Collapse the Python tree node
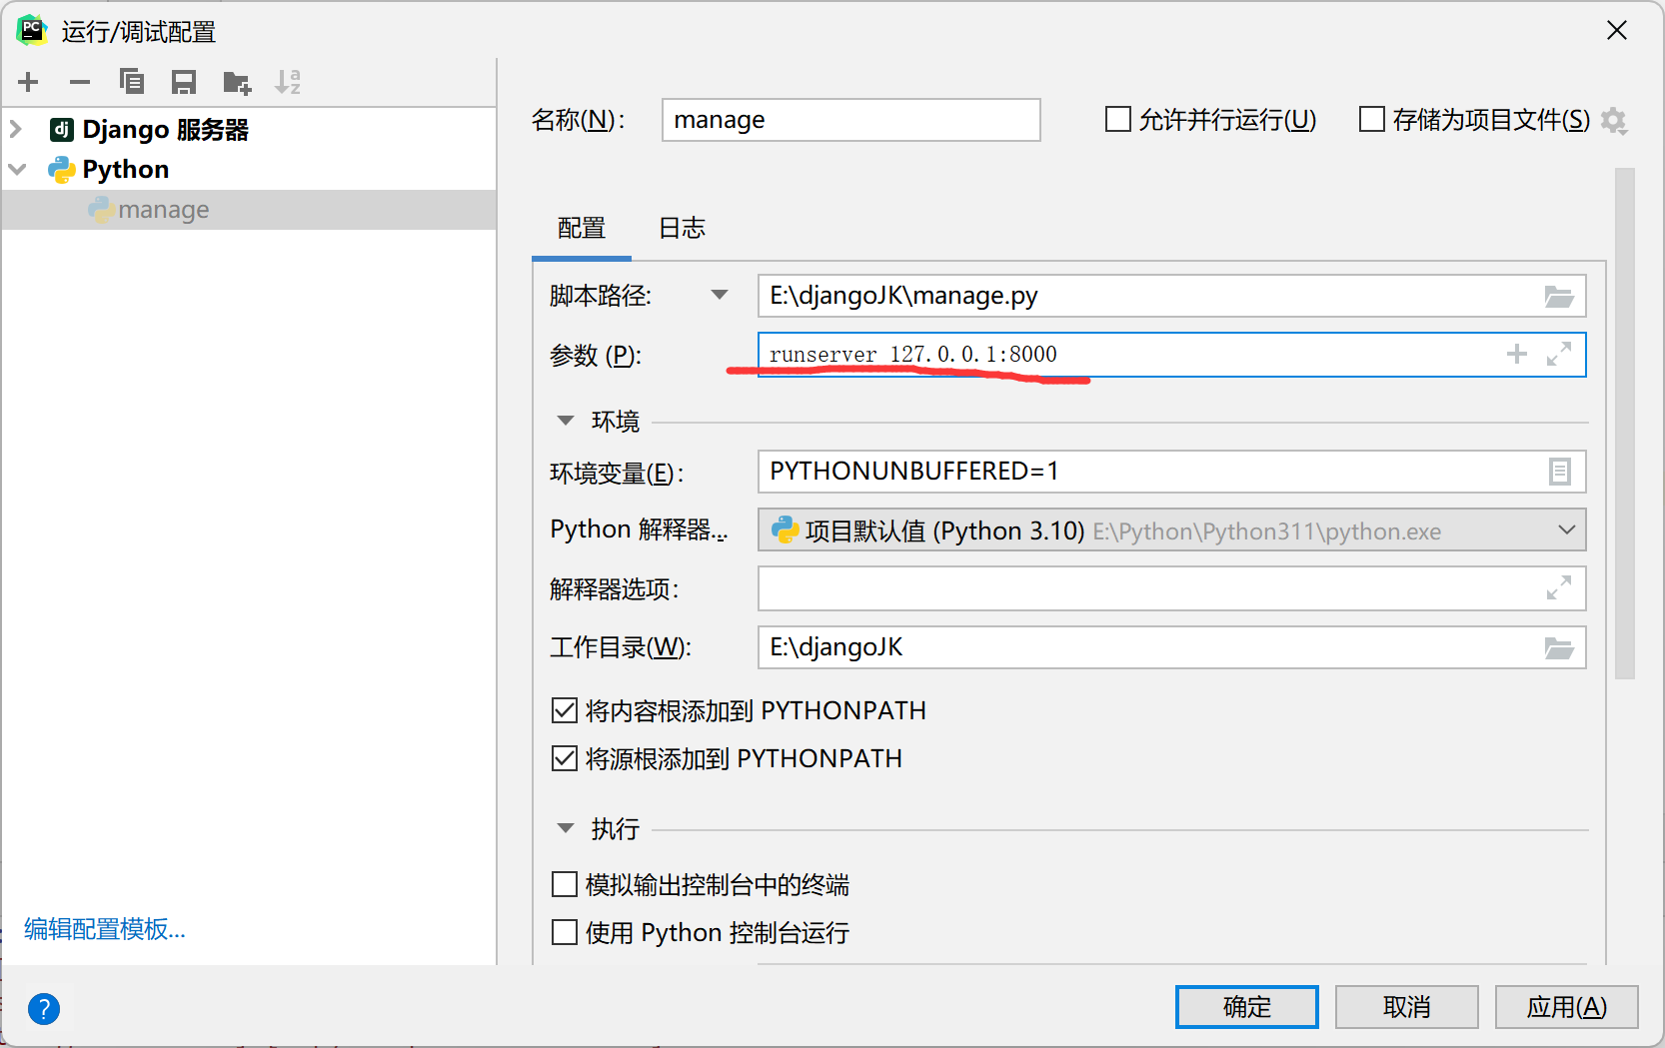Viewport: 1665px width, 1048px height. (x=17, y=169)
